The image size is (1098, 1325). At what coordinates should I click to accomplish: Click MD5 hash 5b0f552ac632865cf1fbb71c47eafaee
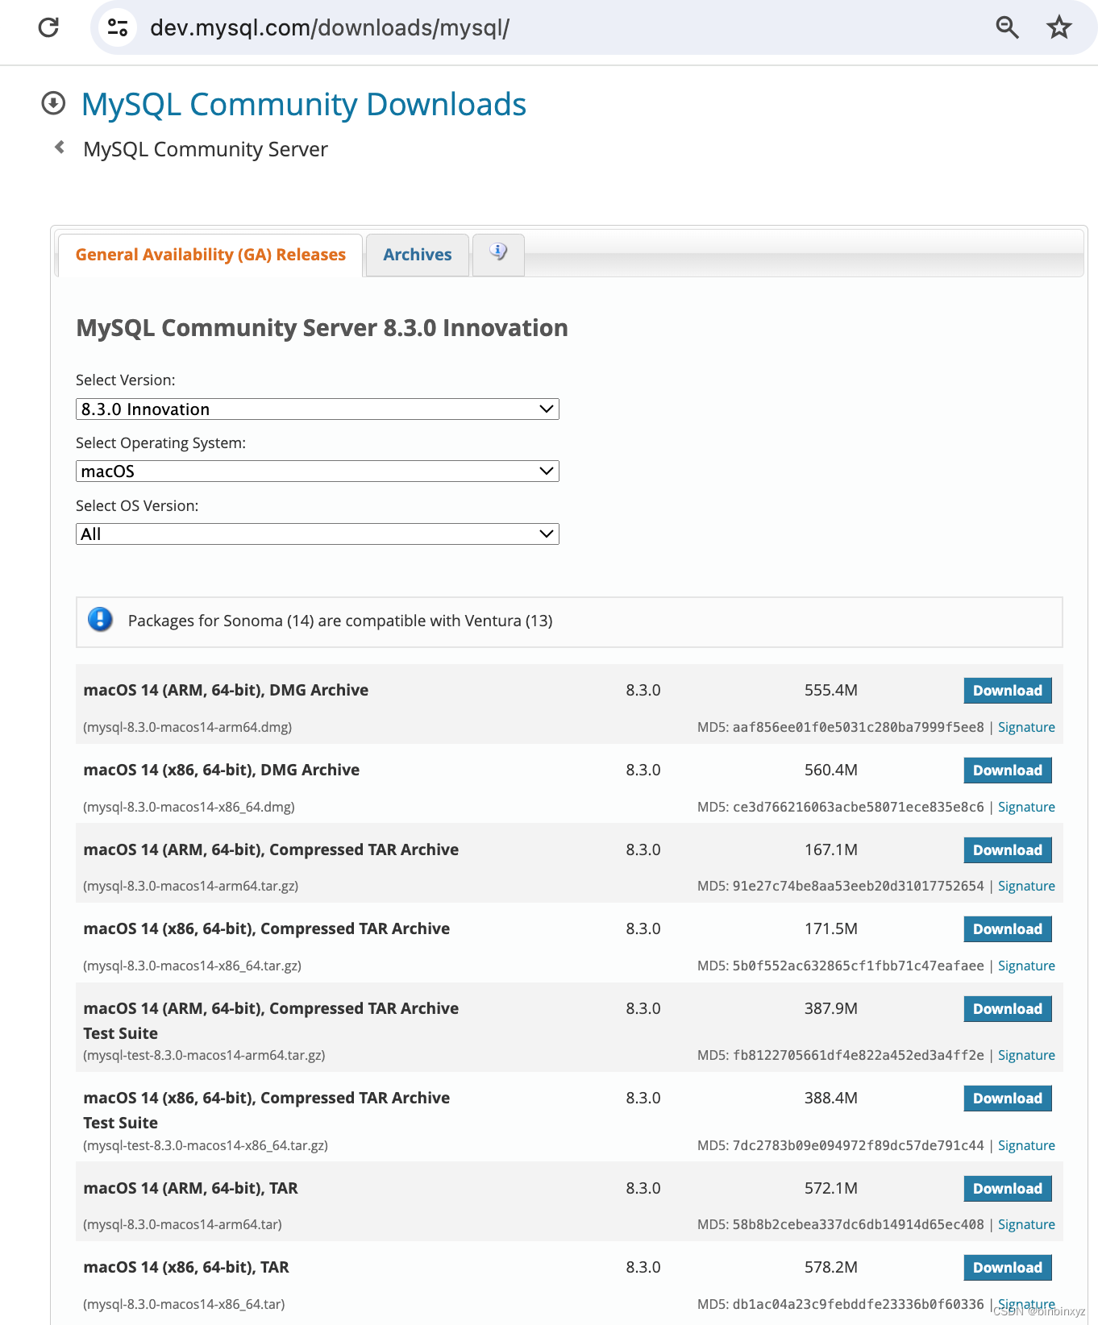pos(859,966)
